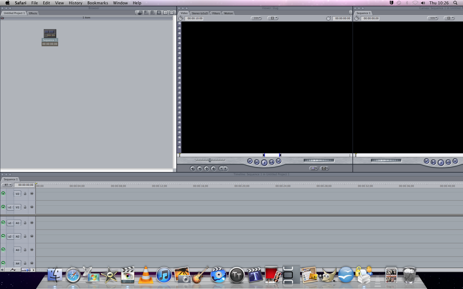Click the Viewer Play button
463x289 pixels.
(x=264, y=163)
